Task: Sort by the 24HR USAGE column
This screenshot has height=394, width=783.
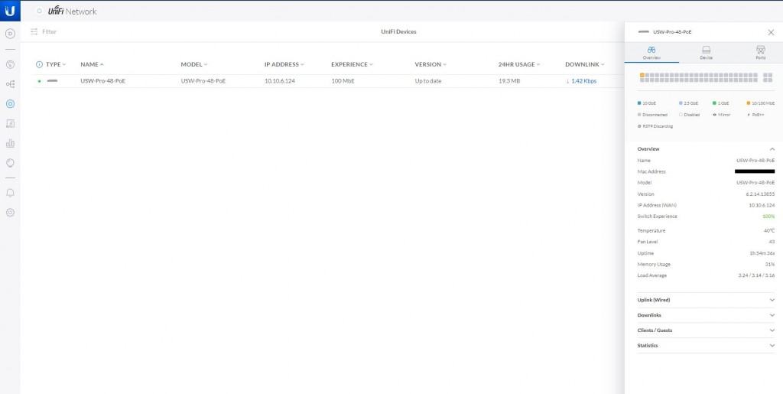Action: click(x=519, y=64)
